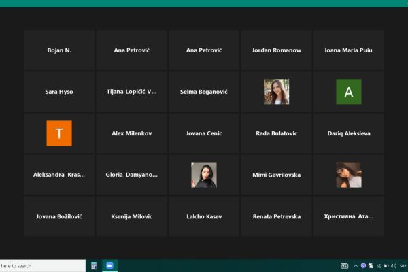Click the input language indicator
Viewport: 408px width, 272px height.
click(403, 266)
